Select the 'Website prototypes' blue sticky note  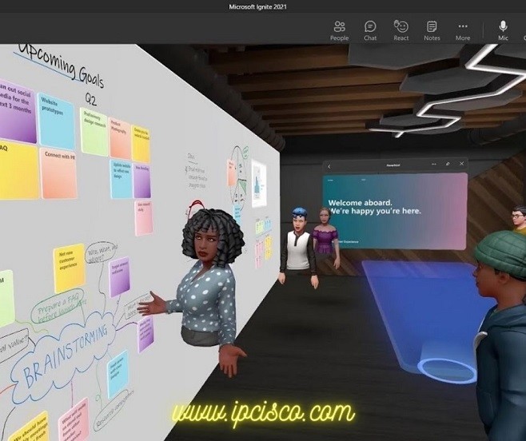[x=56, y=121]
